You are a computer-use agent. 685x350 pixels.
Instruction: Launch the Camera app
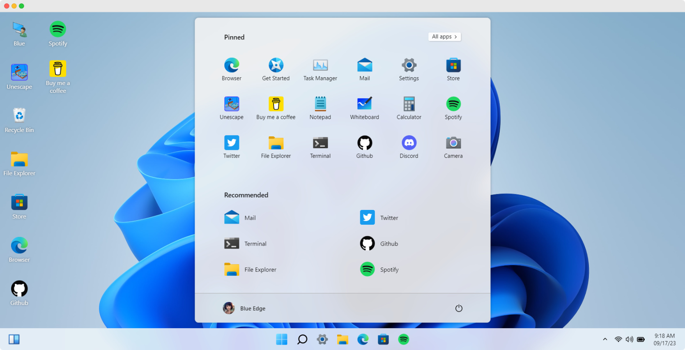[453, 147]
